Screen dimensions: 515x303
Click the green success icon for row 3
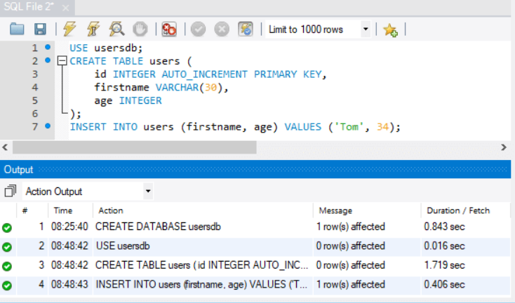tap(7, 267)
